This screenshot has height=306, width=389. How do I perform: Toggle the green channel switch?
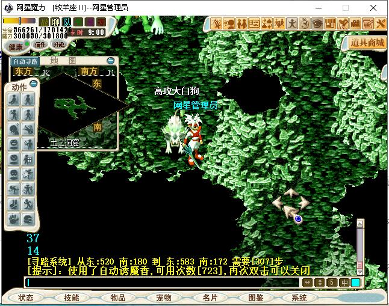point(78,22)
